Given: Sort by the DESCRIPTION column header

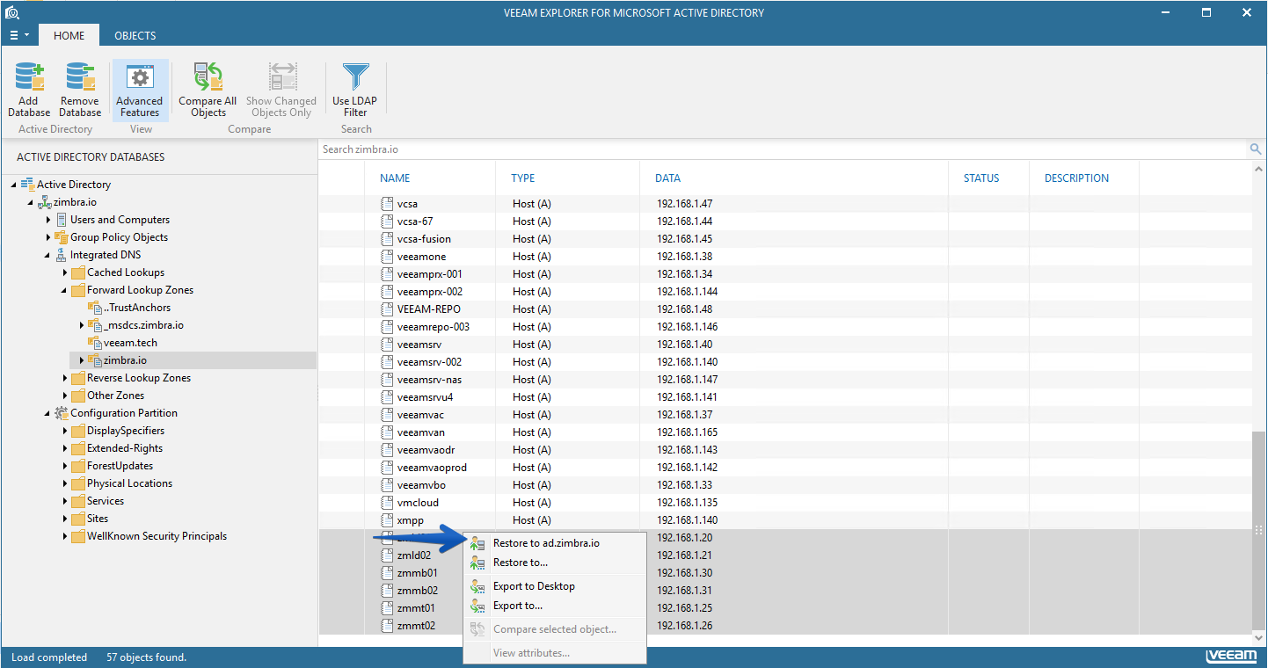Looking at the screenshot, I should tap(1076, 178).
